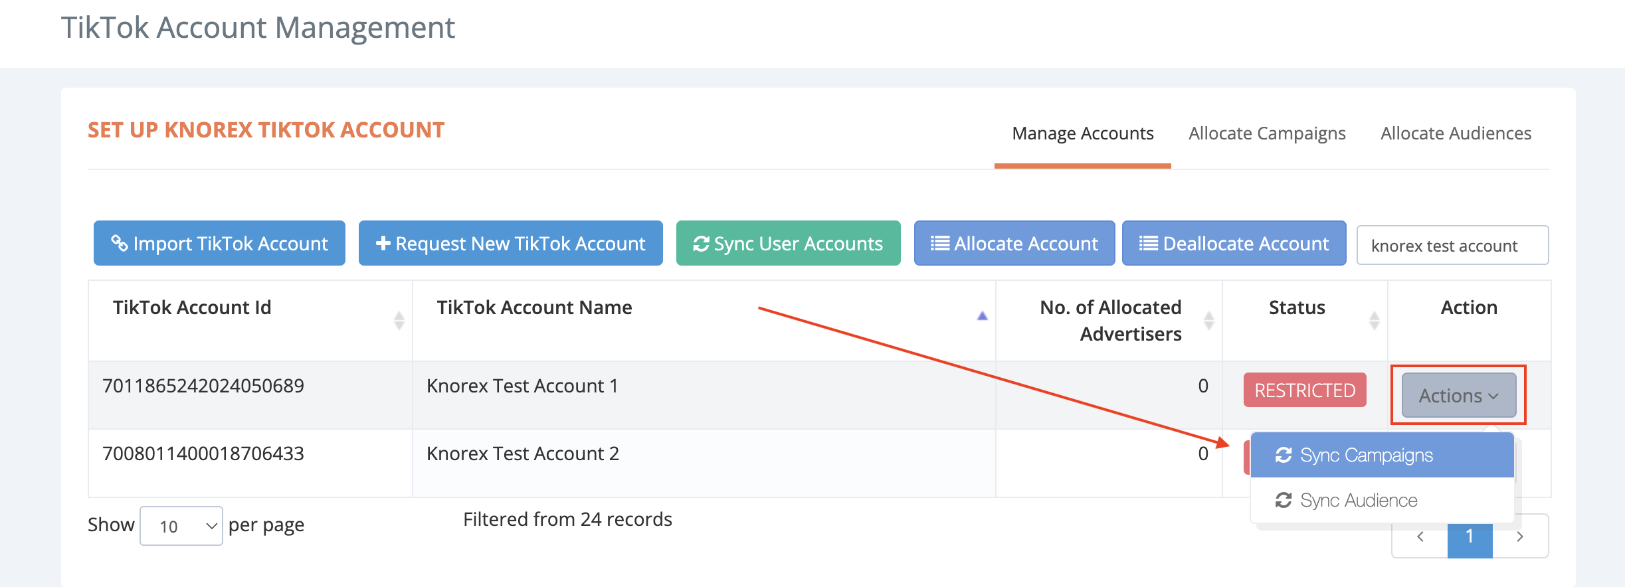Click the Sync User Accounts button
The image size is (1625, 587).
788,243
